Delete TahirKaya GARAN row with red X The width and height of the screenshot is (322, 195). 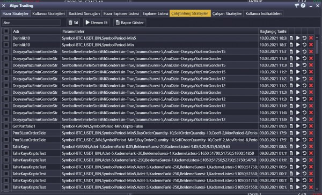point(311,146)
